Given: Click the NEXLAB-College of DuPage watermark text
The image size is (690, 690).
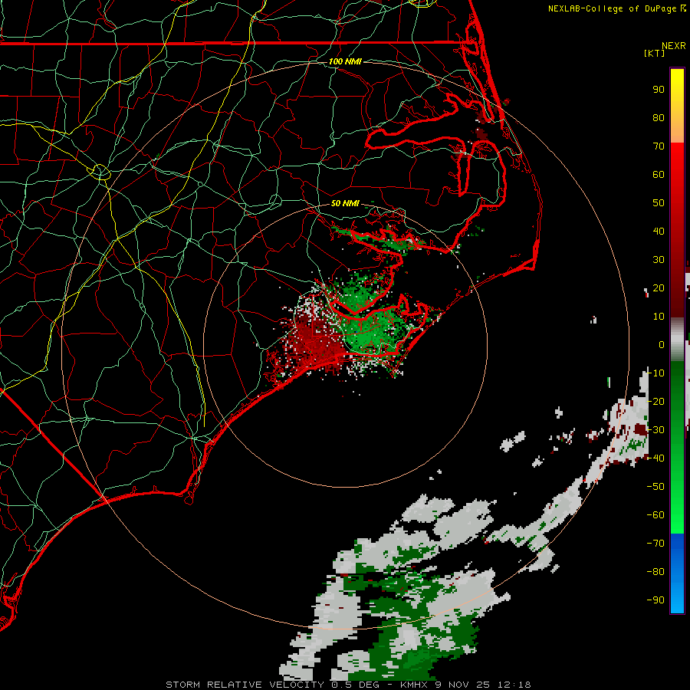Looking at the screenshot, I should tap(616, 8).
